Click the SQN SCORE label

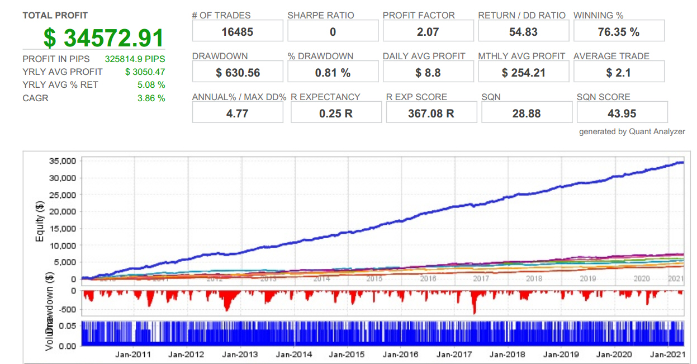[604, 97]
